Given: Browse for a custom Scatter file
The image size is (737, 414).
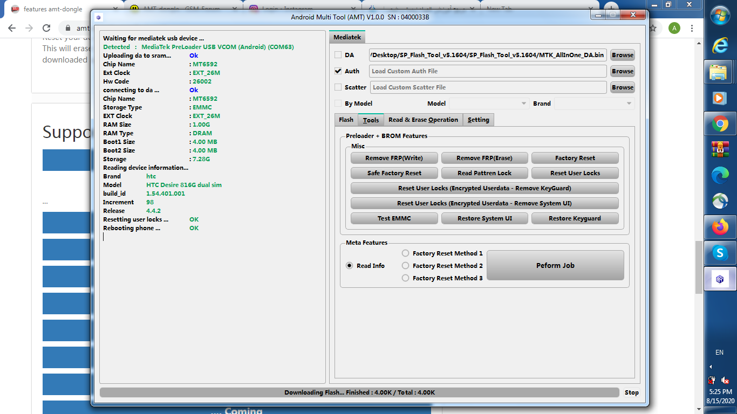Looking at the screenshot, I should (623, 87).
